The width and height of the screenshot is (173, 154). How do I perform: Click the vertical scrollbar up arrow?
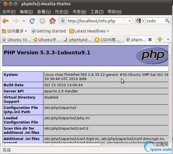pyautogui.click(x=170, y=45)
